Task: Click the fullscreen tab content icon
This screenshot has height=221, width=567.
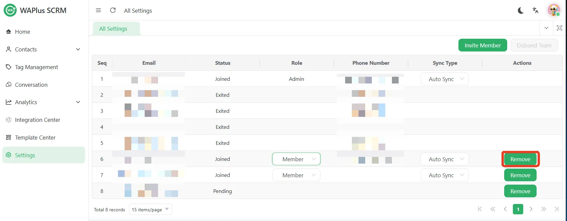Action: pyautogui.click(x=559, y=28)
